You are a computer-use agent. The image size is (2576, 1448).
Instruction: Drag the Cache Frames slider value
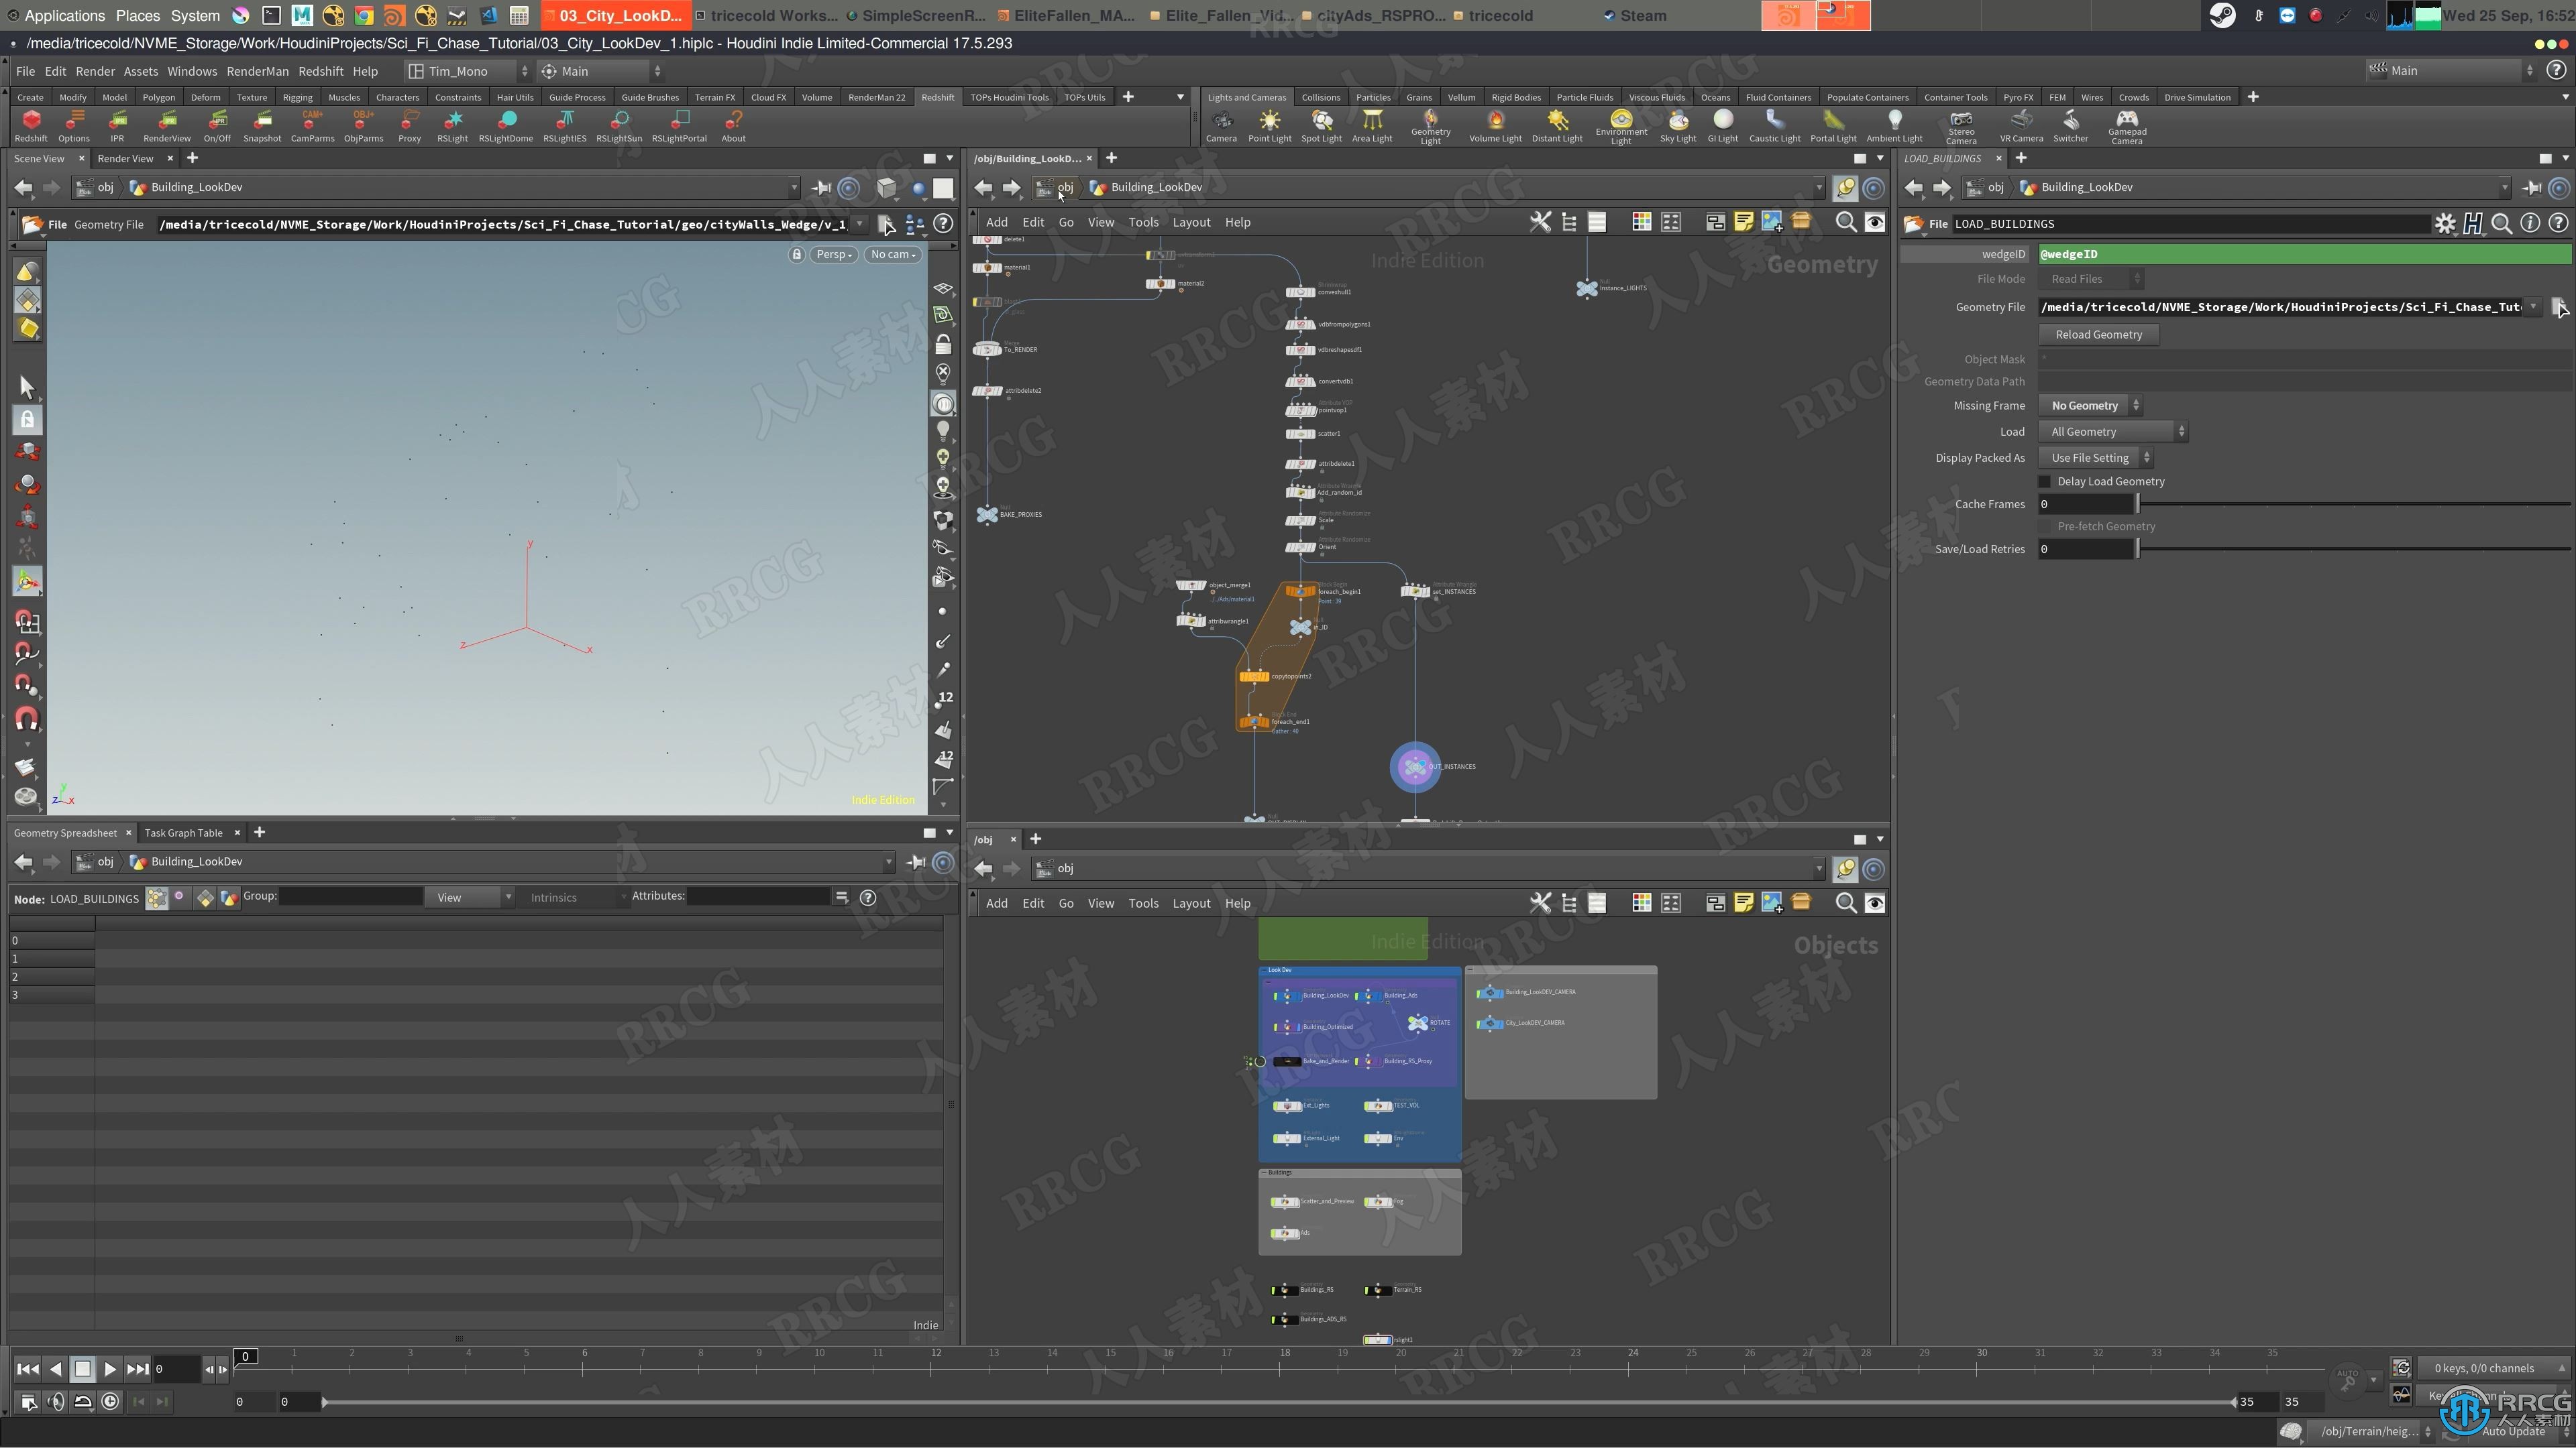(x=2139, y=504)
